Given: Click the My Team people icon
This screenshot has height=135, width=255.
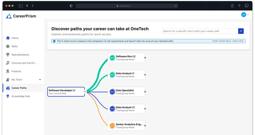Looking at the screenshot, I should [8, 80].
